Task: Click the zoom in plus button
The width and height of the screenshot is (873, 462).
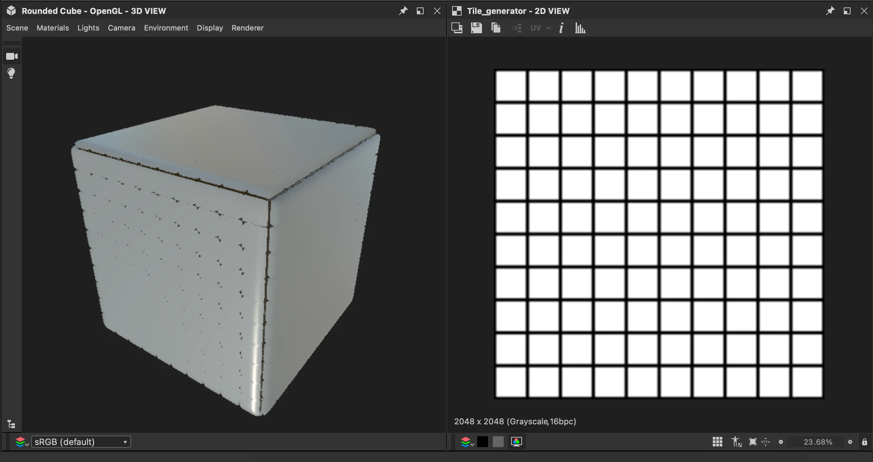Action: [850, 442]
